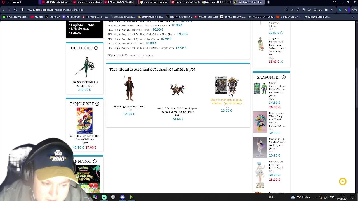Open the Pro membership bookmark
358x201 pixels.
tap(95, 17)
